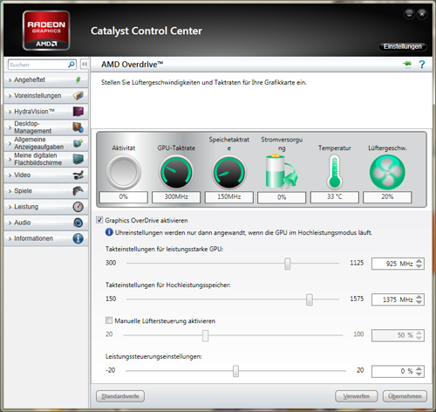Click the memory clock slider handle
The image size is (436, 412).
(x=310, y=299)
